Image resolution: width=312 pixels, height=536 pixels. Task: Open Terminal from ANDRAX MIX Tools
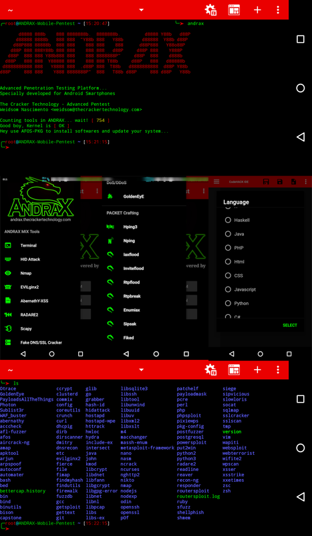pos(28,245)
